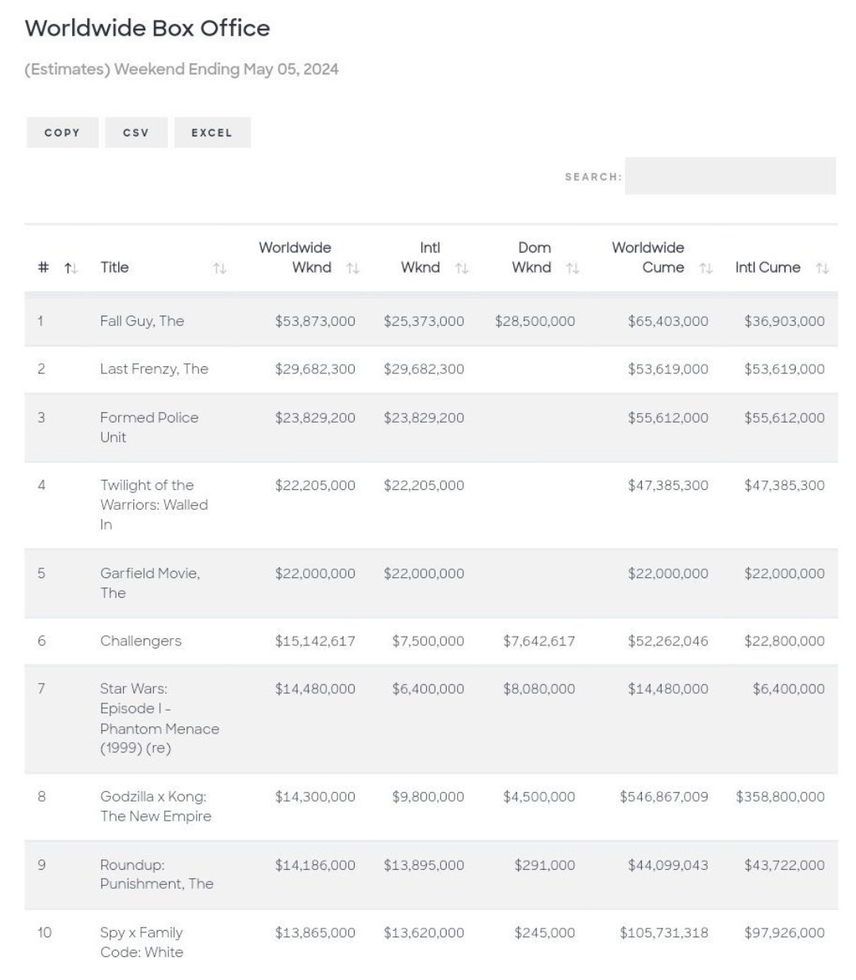The height and width of the screenshot is (980, 856).
Task: Click Roundup: Punishment, The title
Action: pyautogui.click(x=156, y=874)
